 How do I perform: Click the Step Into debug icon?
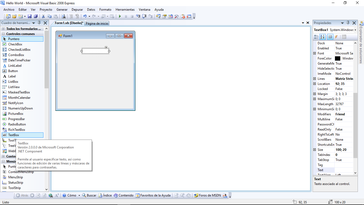pyautogui.click(x=138, y=16)
